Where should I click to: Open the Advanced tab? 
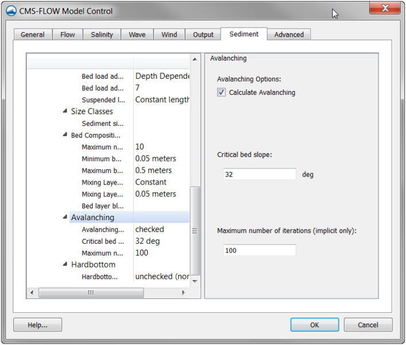289,34
